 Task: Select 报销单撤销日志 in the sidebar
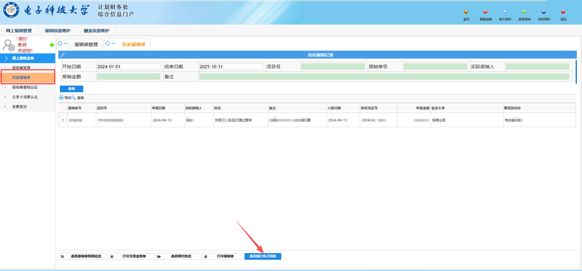click(25, 87)
